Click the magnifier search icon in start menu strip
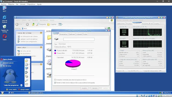Viewport: 172px width, 97px height. [x=26, y=80]
